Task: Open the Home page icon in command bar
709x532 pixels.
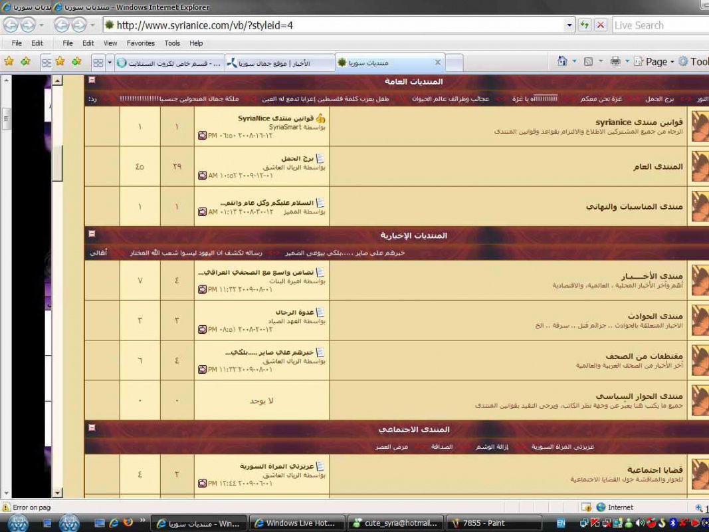Action: click(x=562, y=61)
